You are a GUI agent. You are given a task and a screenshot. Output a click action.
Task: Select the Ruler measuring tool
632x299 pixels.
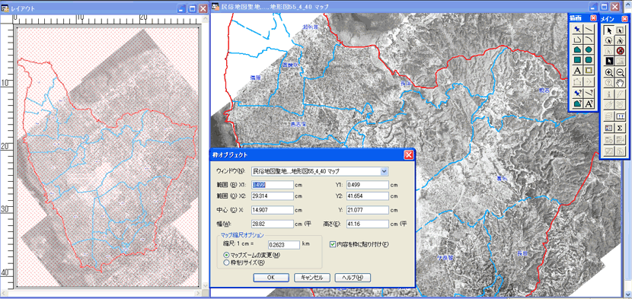[621, 116]
